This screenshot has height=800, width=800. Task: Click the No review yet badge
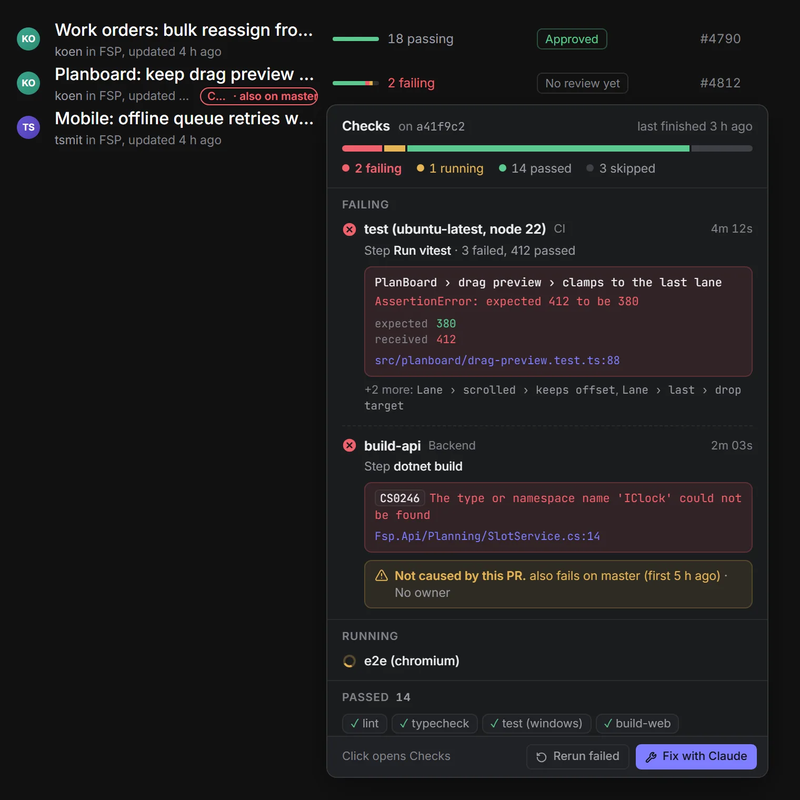point(583,83)
